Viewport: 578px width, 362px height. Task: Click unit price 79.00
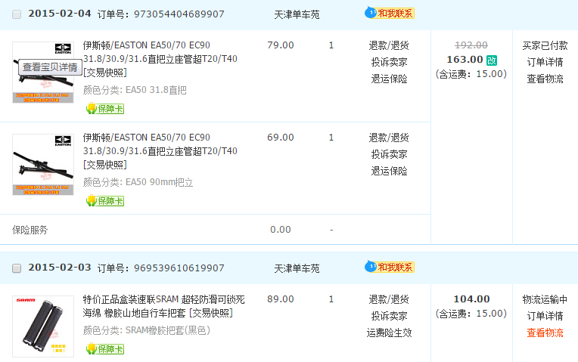(x=281, y=45)
